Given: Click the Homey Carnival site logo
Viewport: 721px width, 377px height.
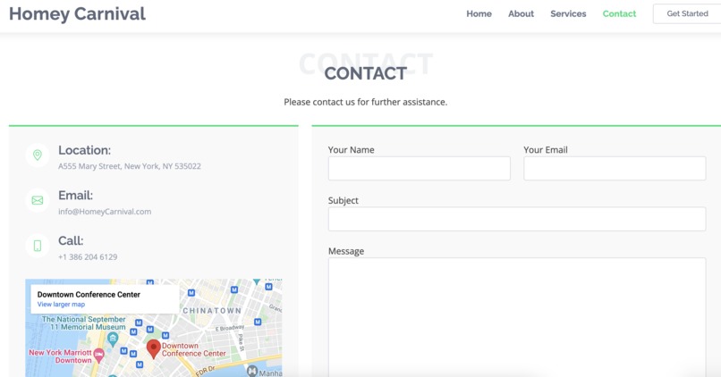Looking at the screenshot, I should tap(77, 13).
